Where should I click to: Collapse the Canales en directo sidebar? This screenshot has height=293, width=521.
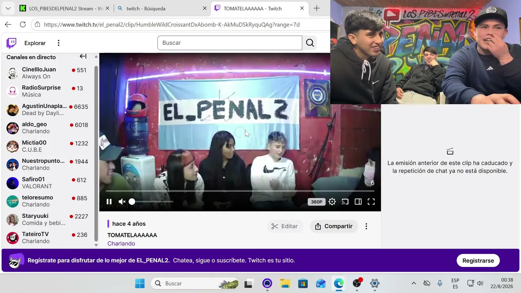click(83, 57)
